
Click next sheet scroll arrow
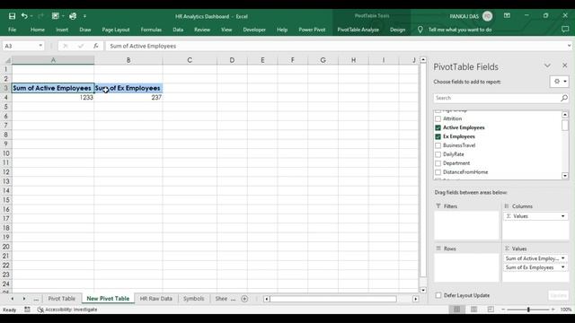24,299
